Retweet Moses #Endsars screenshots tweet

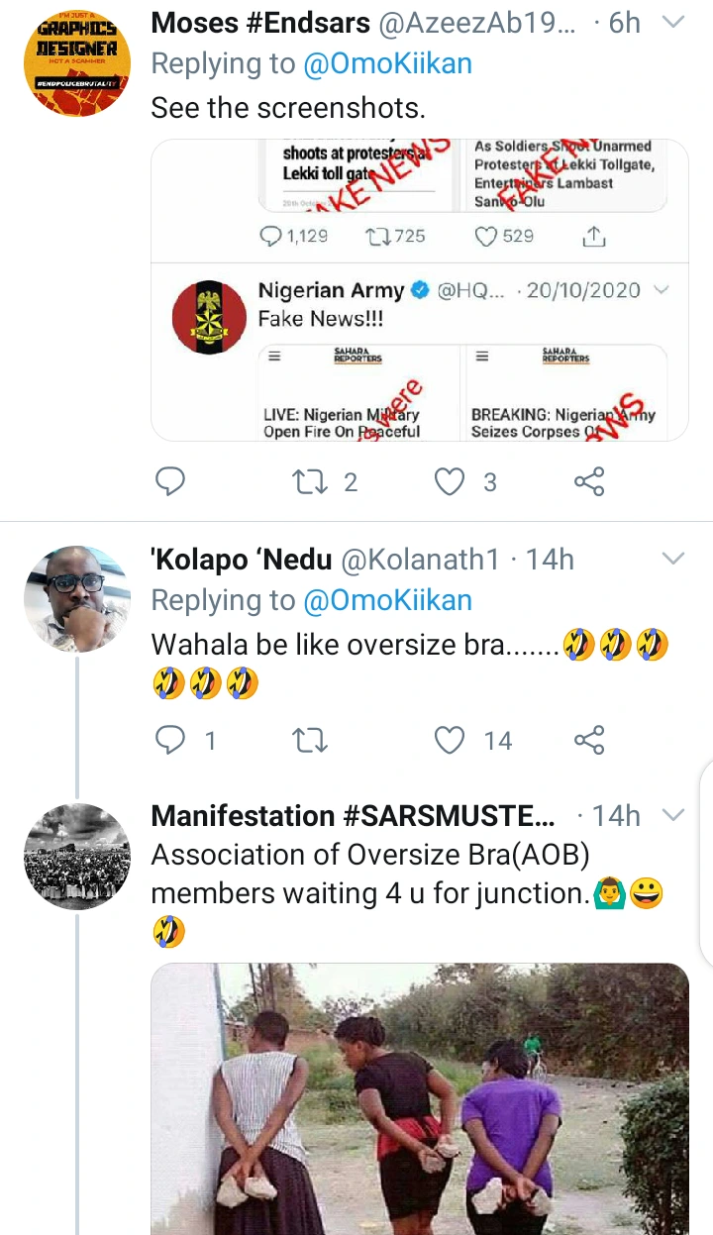click(x=311, y=481)
